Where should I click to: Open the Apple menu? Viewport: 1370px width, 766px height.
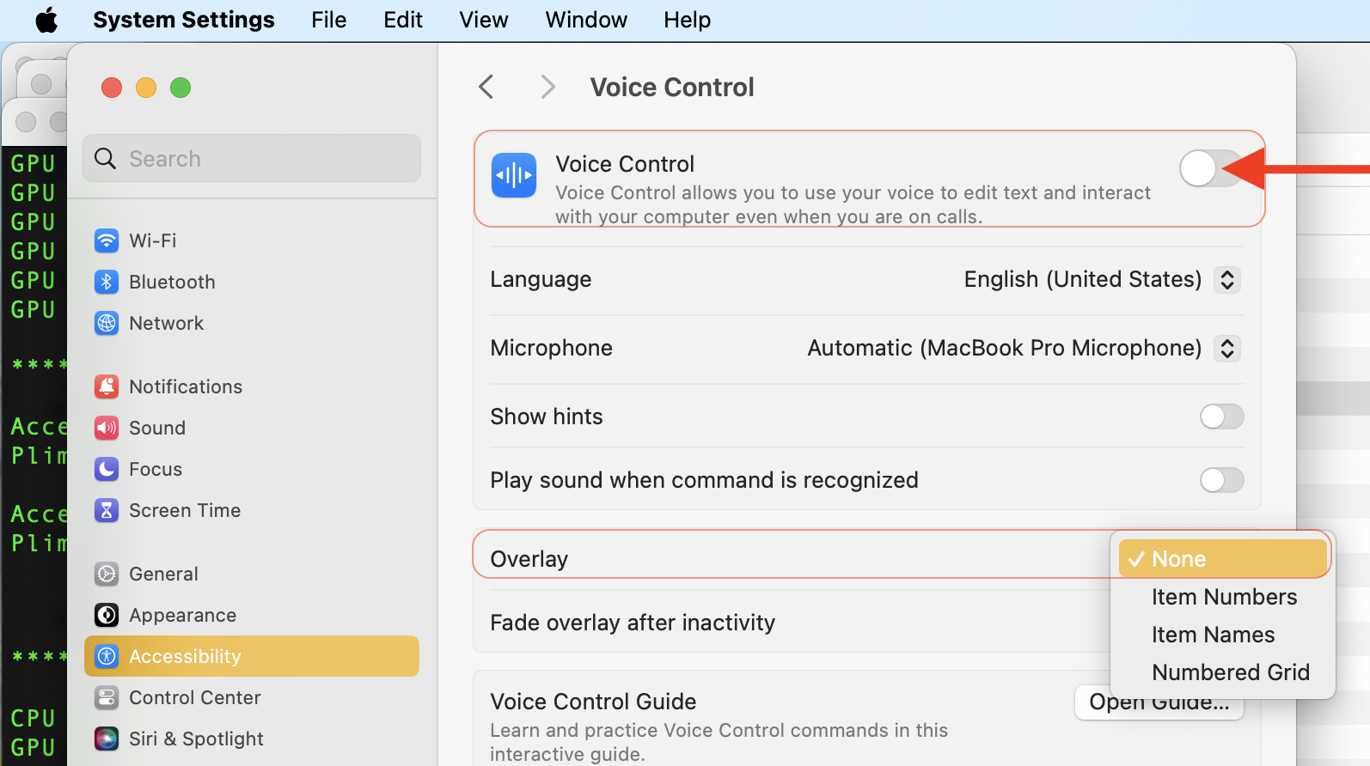[x=46, y=19]
